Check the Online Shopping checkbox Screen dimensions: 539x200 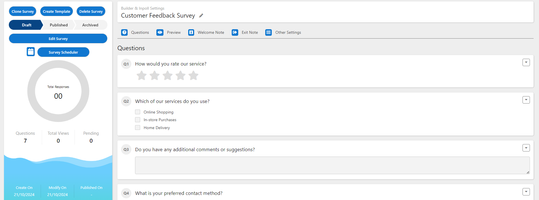[138, 112]
